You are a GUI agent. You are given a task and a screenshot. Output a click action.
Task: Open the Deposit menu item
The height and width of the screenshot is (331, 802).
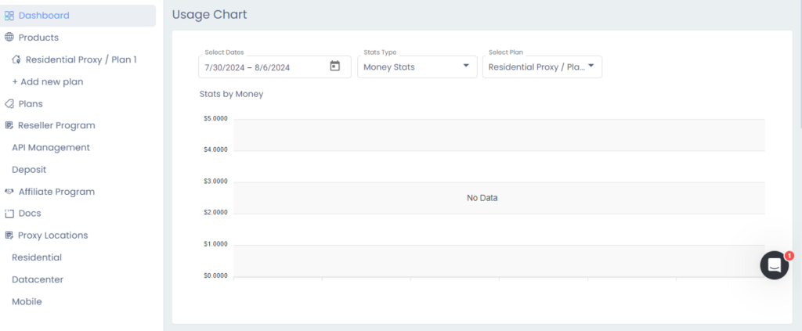[x=29, y=169]
